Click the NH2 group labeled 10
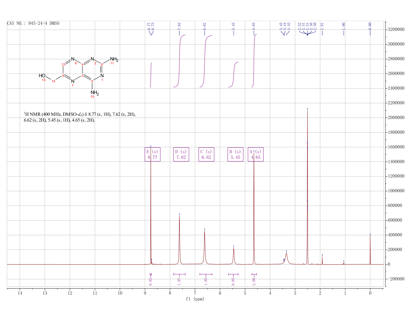Viewport: 418px width, 323px height. click(x=95, y=93)
